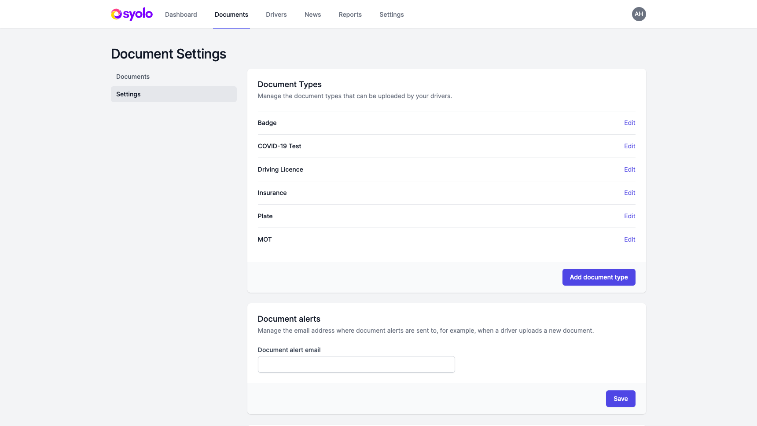Switch to the News tab
This screenshot has height=426, width=757.
point(312,15)
